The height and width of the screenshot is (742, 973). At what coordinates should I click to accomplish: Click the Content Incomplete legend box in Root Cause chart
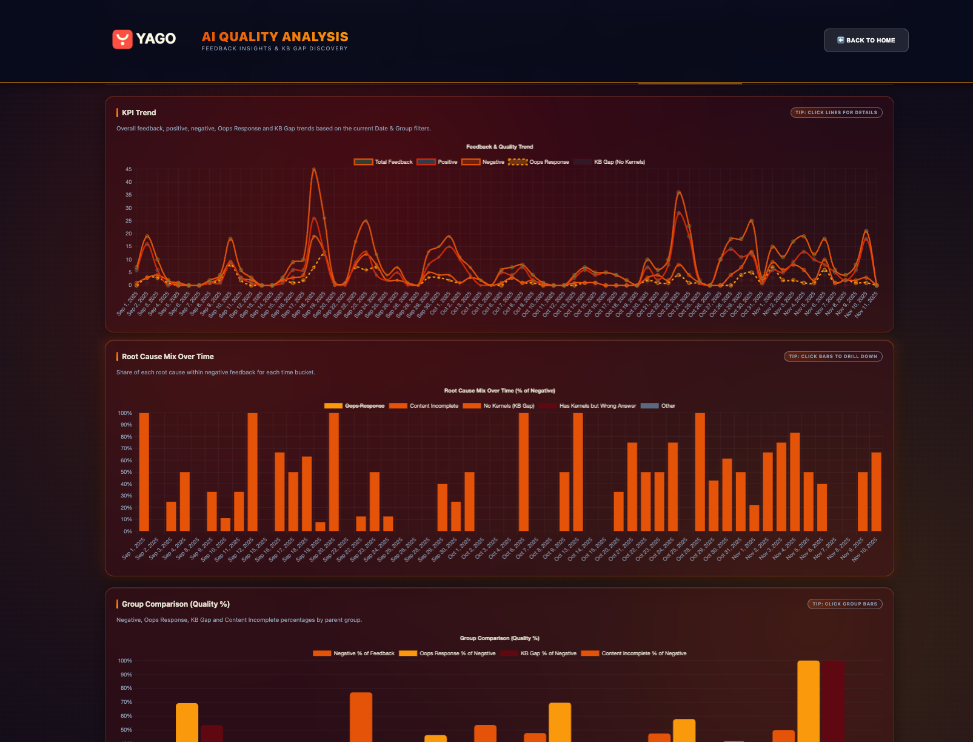pyautogui.click(x=398, y=406)
